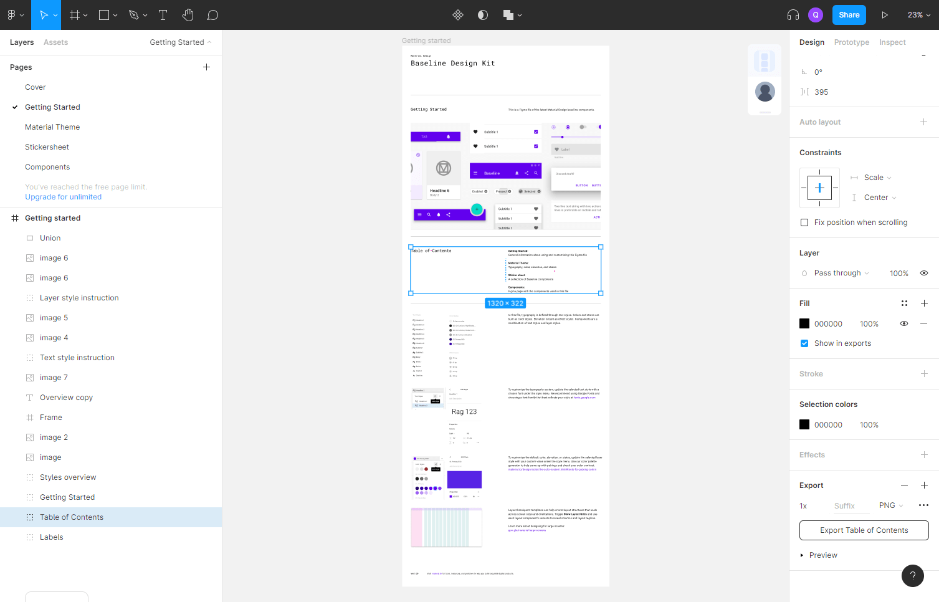939x602 pixels.
Task: Select the Move tool
Action: point(44,15)
